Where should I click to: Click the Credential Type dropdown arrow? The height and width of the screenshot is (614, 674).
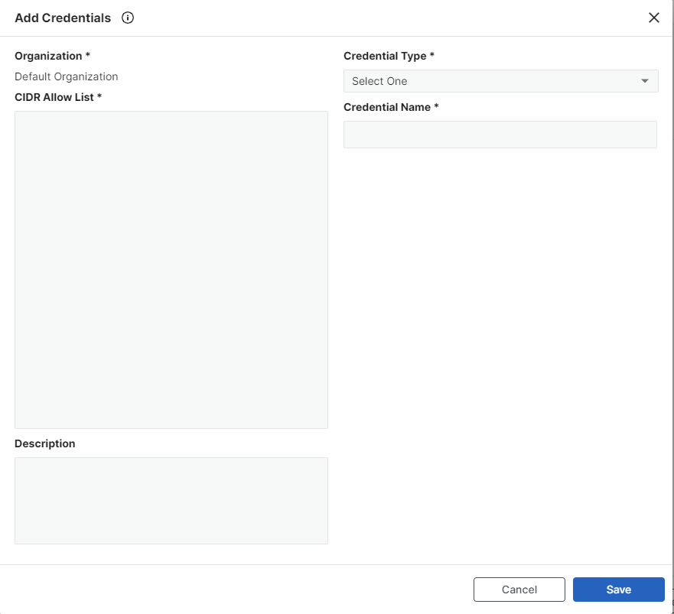coord(645,81)
